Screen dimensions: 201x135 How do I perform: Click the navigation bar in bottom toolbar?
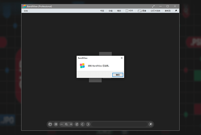119,124
